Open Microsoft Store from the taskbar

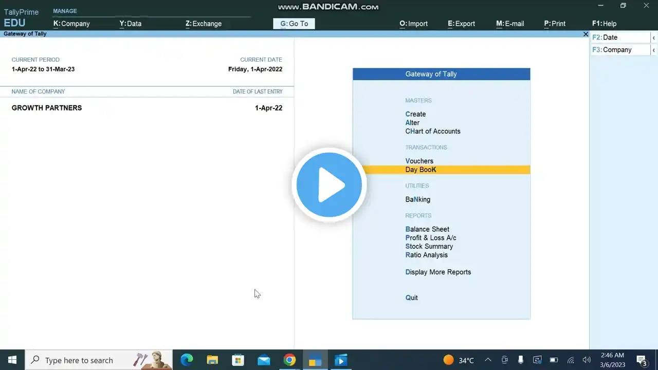coord(238,360)
